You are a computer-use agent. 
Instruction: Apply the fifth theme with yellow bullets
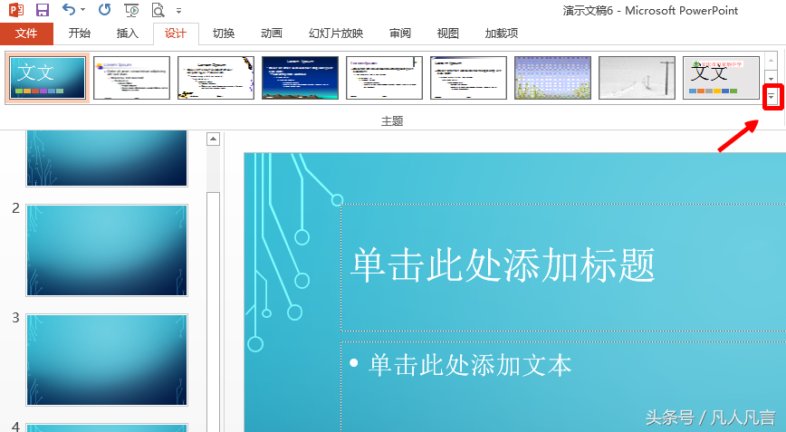[385, 78]
